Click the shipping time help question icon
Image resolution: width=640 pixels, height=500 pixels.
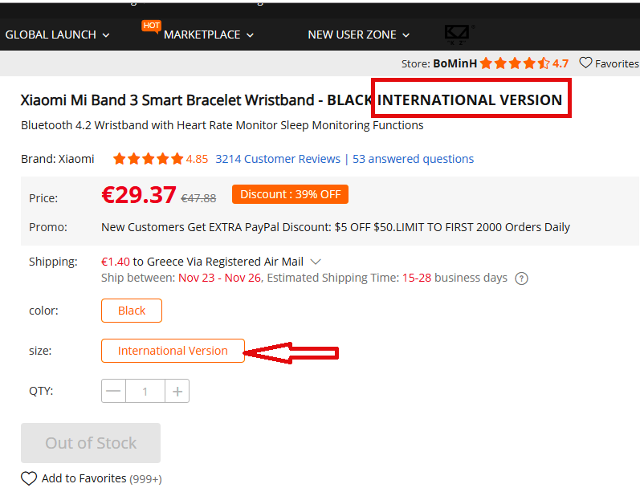click(x=521, y=278)
